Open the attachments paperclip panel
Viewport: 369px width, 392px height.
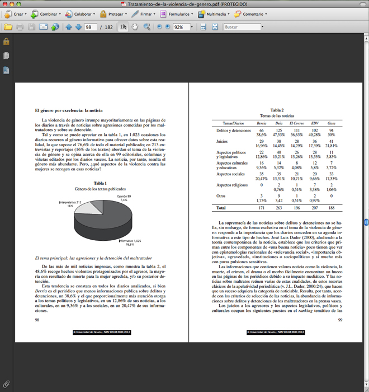click(x=6, y=384)
